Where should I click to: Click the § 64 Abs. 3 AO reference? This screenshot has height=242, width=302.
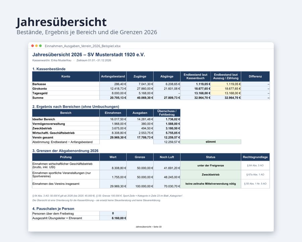255,165
